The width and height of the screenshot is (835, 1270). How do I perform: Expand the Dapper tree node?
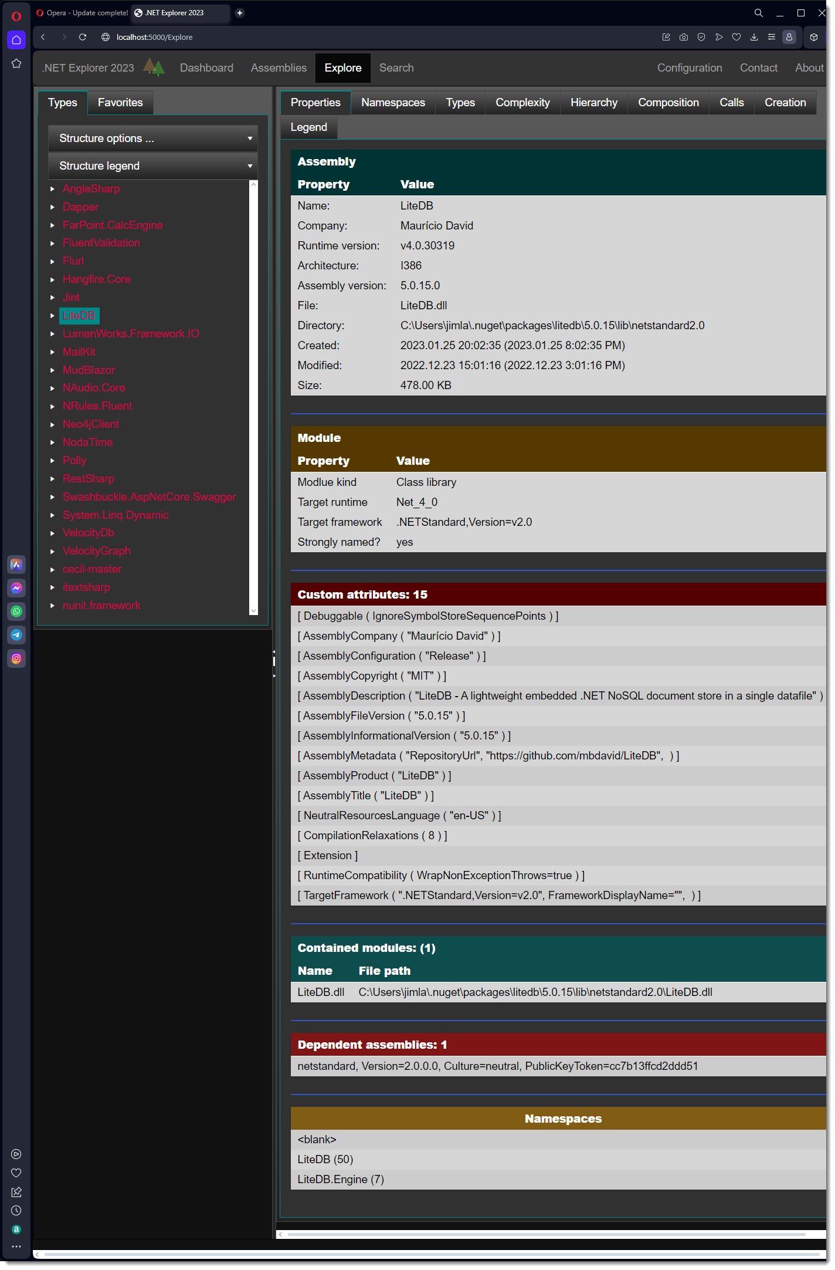pyautogui.click(x=52, y=207)
